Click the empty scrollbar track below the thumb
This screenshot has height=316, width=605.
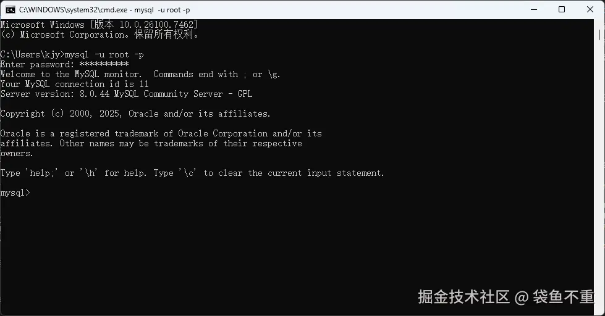(x=599, y=173)
